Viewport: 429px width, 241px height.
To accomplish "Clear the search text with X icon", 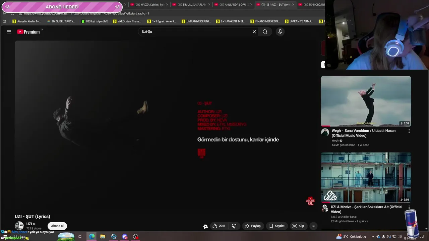I will pos(254,32).
